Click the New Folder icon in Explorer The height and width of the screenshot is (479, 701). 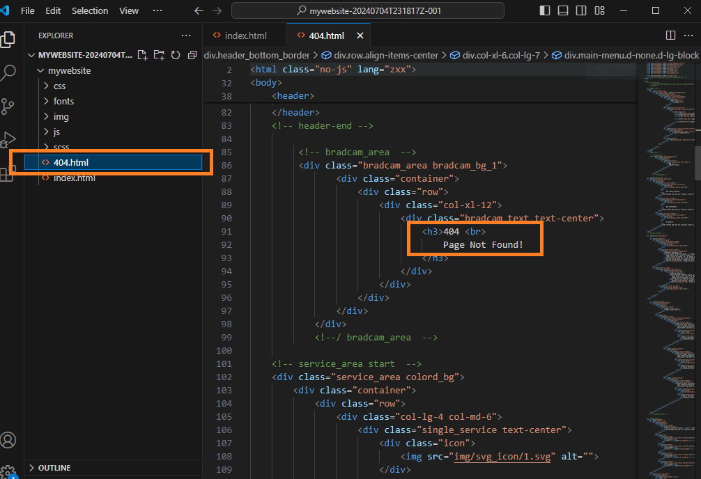tap(159, 55)
